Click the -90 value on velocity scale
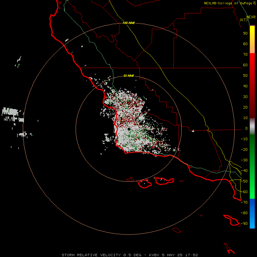257x257 pixels. click(x=244, y=224)
